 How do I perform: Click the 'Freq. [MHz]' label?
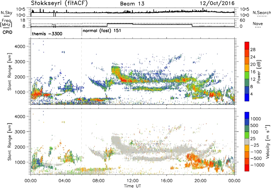tap(6, 23)
